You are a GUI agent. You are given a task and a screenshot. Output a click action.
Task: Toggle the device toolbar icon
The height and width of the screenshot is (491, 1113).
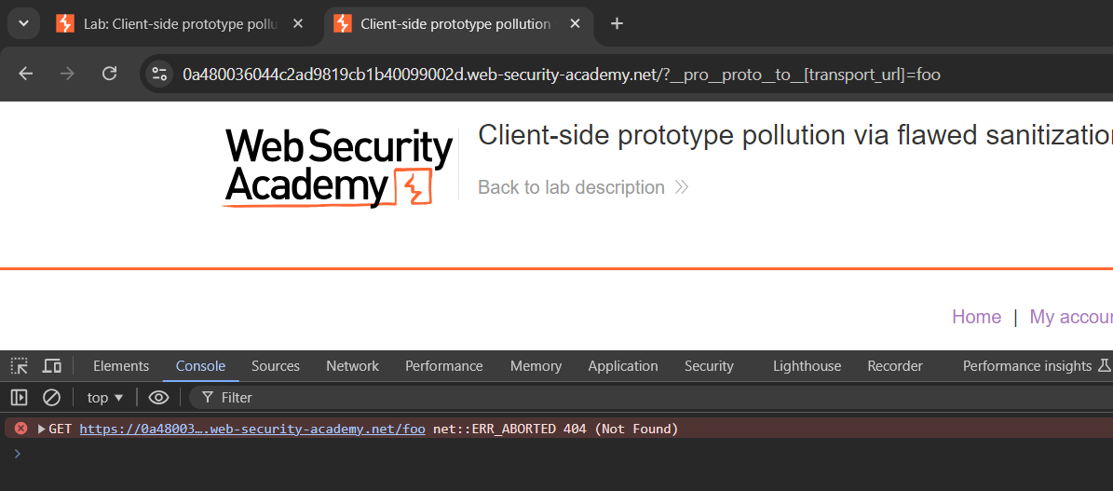52,366
